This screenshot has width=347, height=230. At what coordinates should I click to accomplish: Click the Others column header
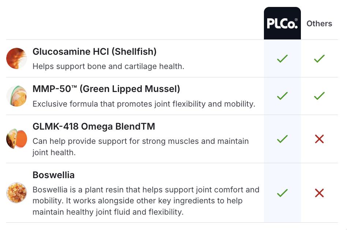[319, 23]
